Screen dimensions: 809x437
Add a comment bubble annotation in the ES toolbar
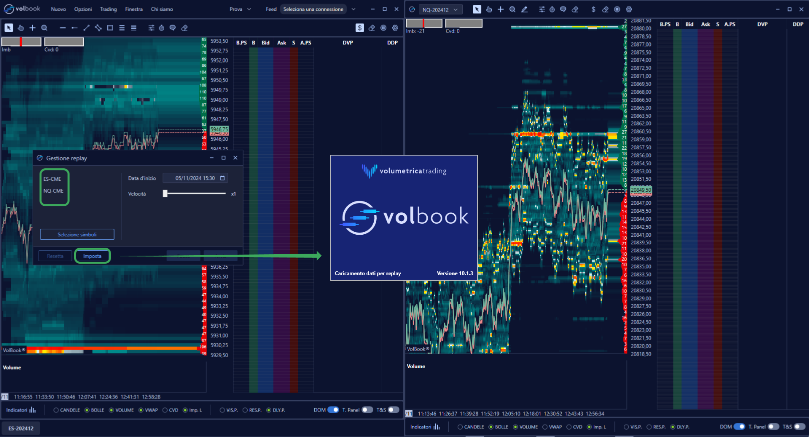173,28
